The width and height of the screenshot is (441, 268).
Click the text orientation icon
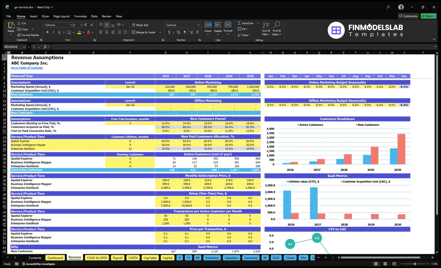(119, 25)
